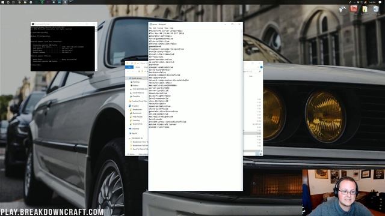This screenshot has height=216, width=385.
Task: Click the line 'level-type=DEFAULT' in Notepad
Action: point(159,70)
